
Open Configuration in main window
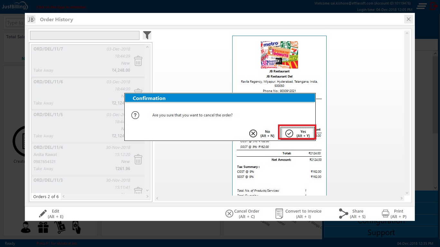point(381,221)
